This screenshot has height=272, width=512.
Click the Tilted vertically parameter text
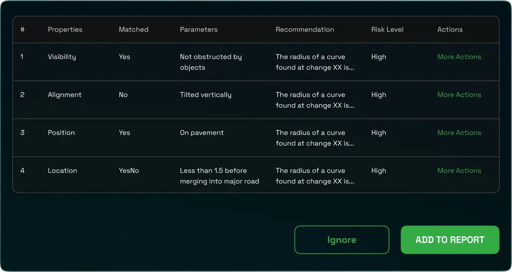point(205,95)
